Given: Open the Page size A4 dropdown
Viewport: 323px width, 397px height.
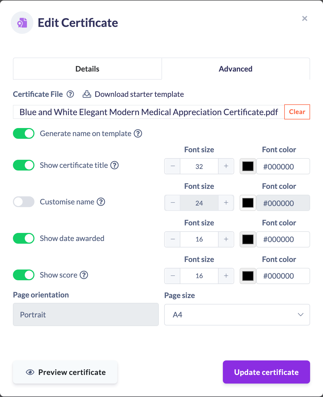Looking at the screenshot, I should pos(237,315).
